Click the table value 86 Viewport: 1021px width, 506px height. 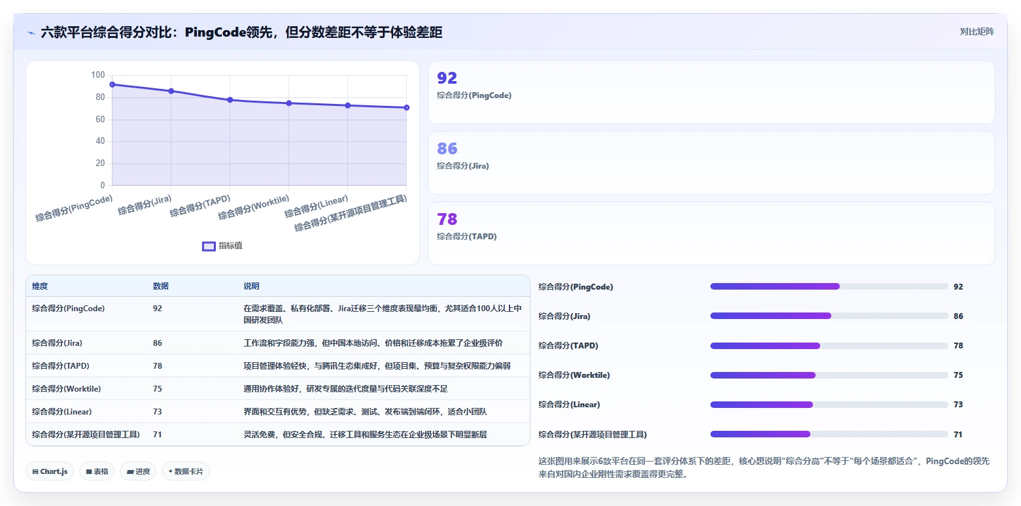tap(158, 343)
